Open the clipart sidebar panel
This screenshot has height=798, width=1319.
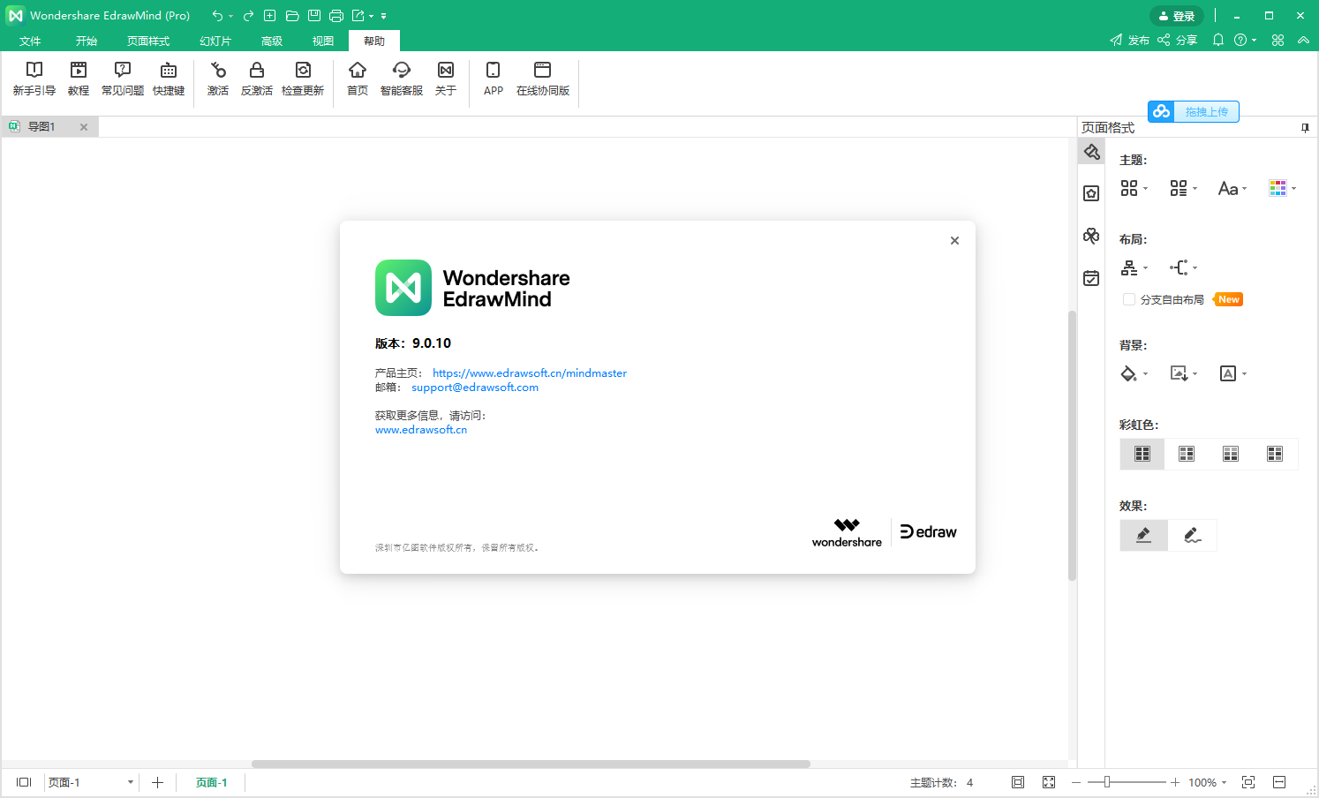pyautogui.click(x=1092, y=236)
